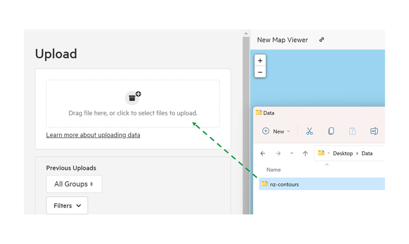Click the Previous Uploads heading
Image resolution: width=409 pixels, height=244 pixels.
pos(71,168)
